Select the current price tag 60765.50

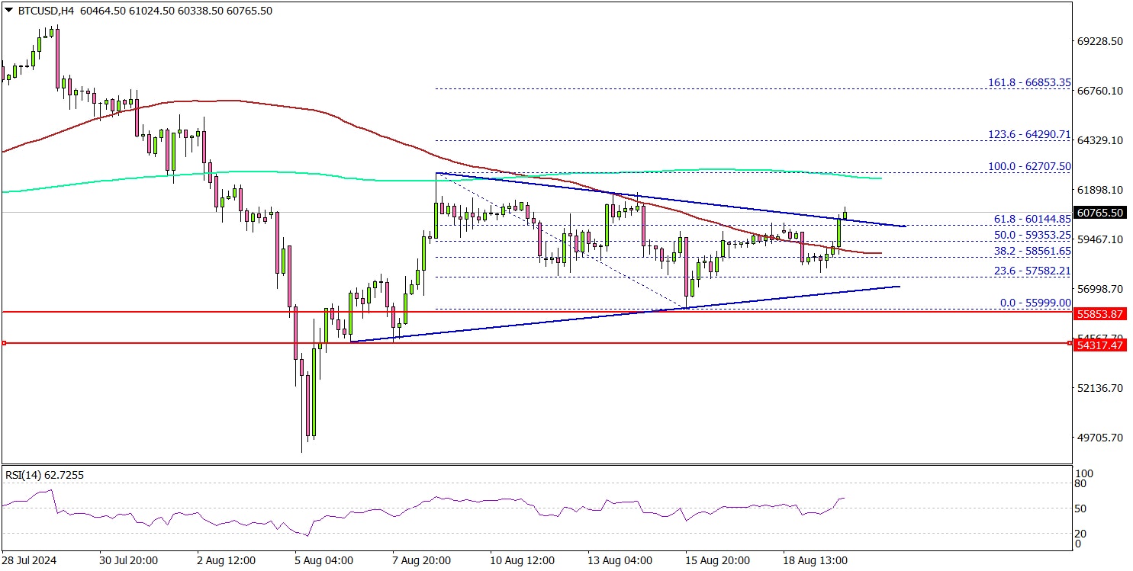(x=1100, y=213)
